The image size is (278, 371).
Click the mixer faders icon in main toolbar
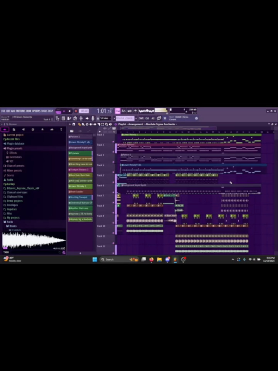click(81, 118)
